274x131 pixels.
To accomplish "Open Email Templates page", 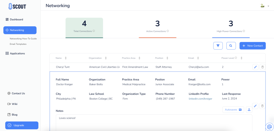I will tap(18, 44).
